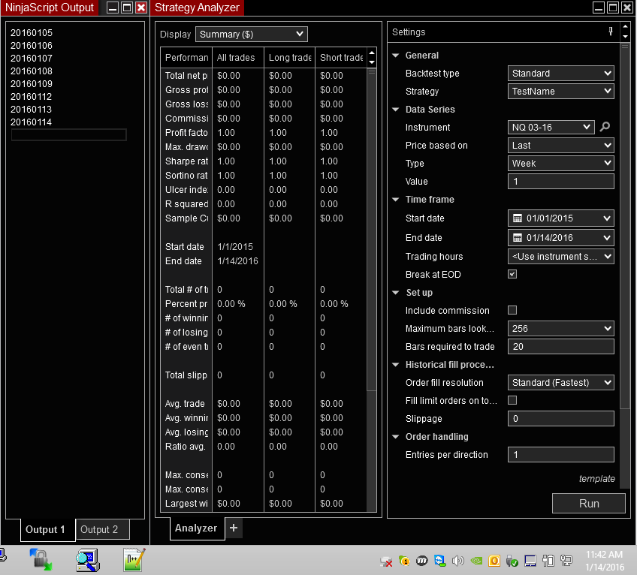Click the grid header scroll up arrow
Viewport: 637px width, 575px height.
[x=372, y=53]
